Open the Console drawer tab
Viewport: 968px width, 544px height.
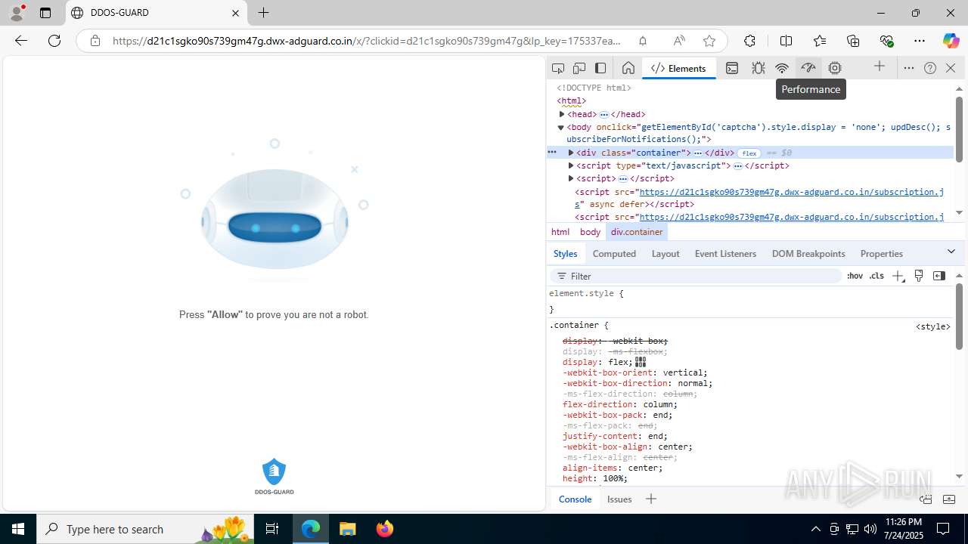[575, 499]
